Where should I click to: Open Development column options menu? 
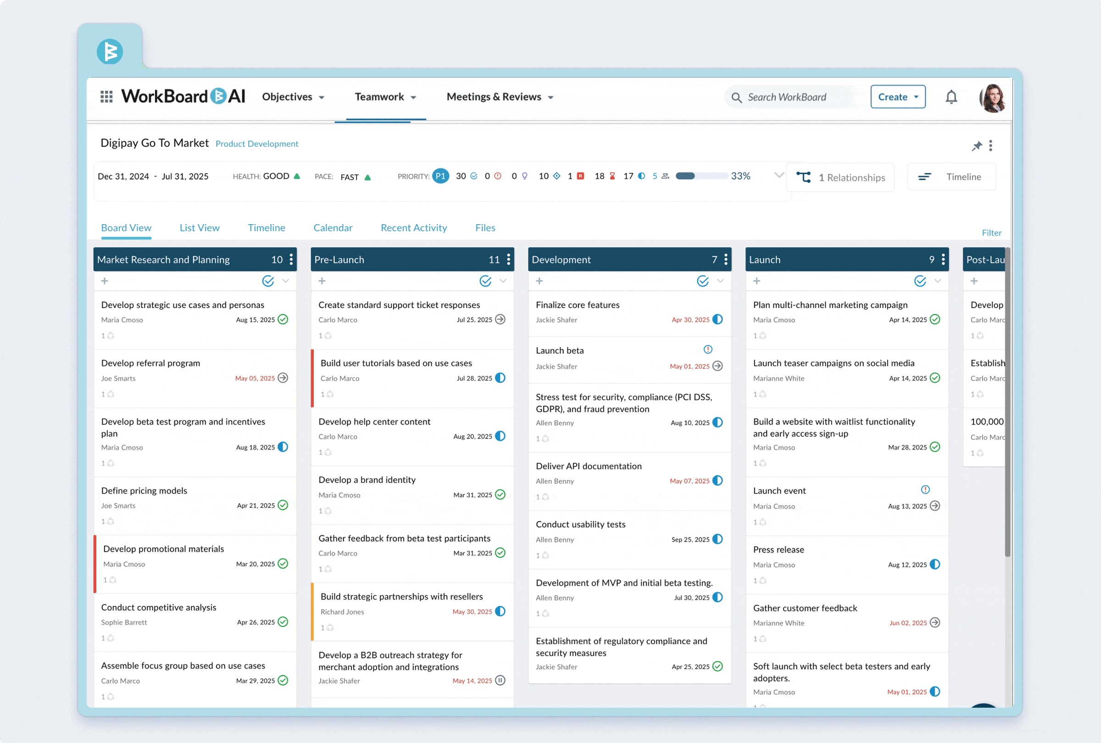click(x=726, y=260)
